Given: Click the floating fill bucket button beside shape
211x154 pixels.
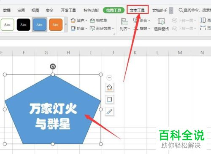Looking at the screenshot, I should click(109, 88).
